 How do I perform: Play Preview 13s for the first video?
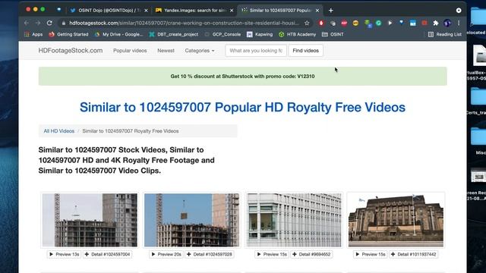coord(64,254)
